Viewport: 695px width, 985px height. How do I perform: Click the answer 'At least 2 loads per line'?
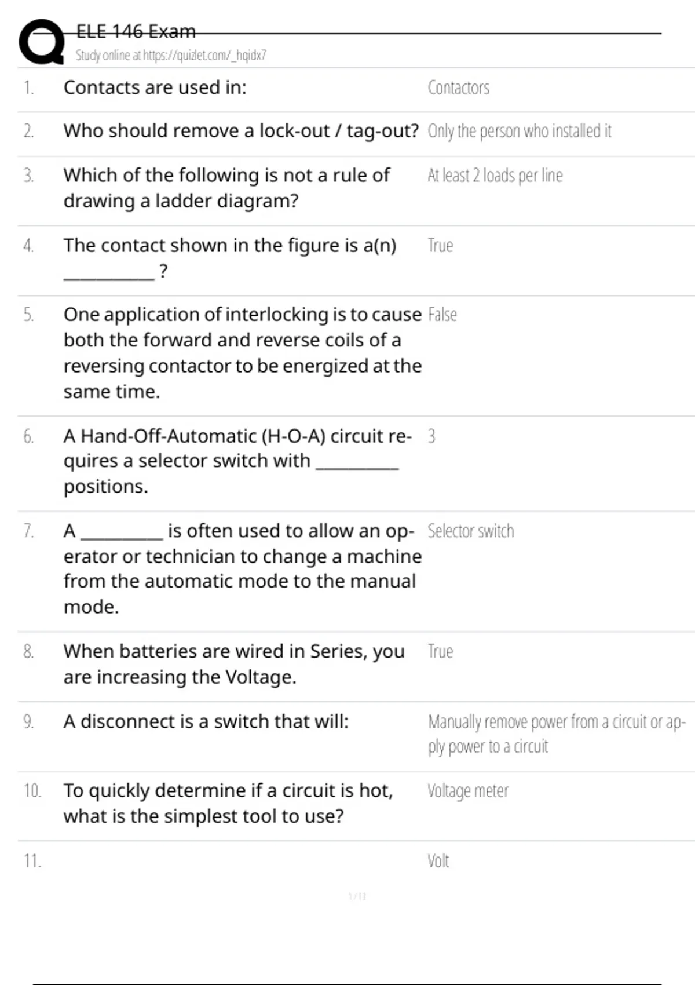(x=495, y=175)
